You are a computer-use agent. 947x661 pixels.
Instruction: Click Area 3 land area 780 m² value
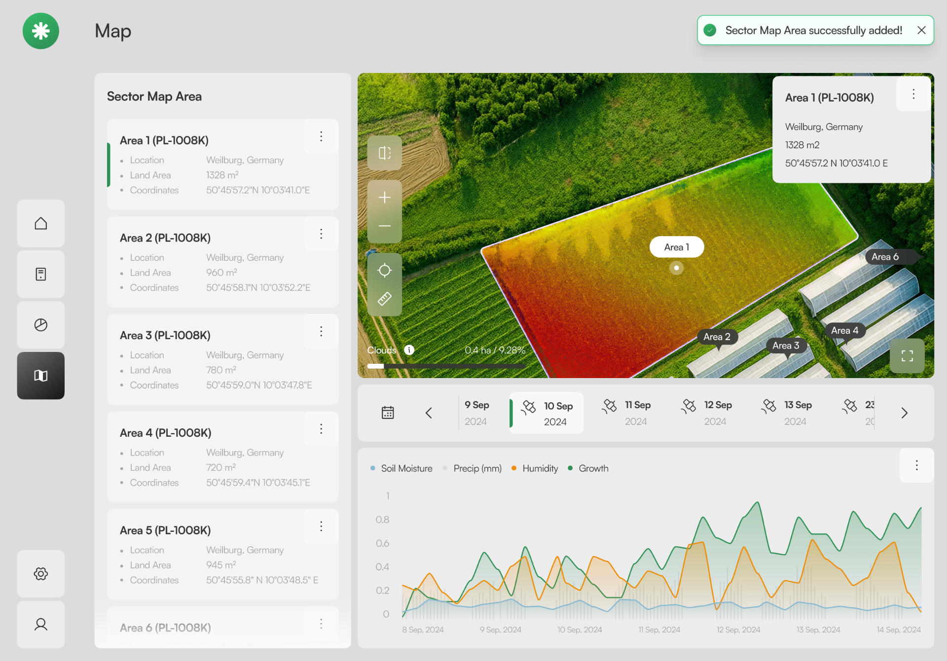221,370
